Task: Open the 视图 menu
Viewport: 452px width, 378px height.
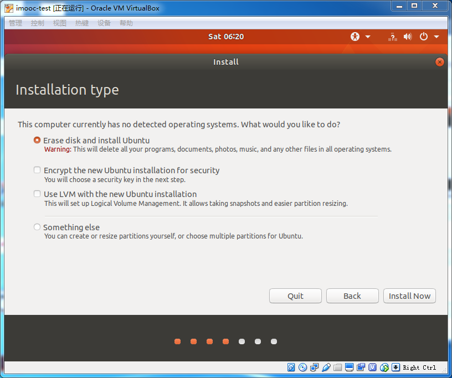Action: pyautogui.click(x=60, y=23)
